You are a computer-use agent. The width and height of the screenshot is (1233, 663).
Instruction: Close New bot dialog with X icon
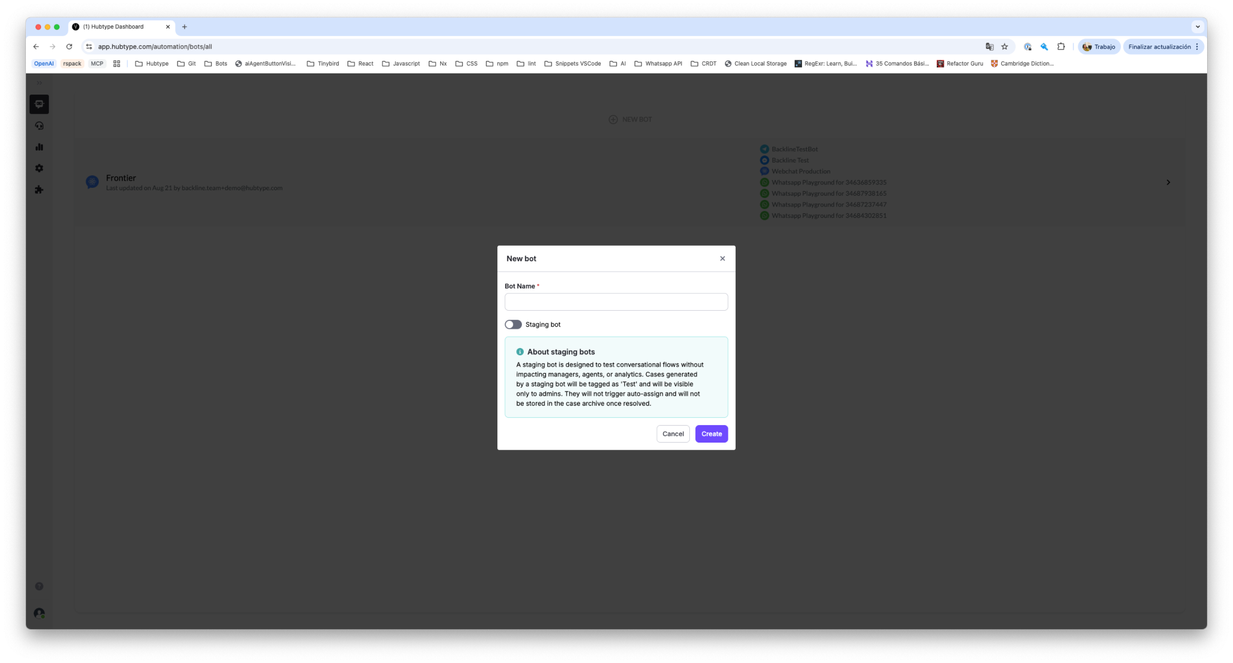722,258
